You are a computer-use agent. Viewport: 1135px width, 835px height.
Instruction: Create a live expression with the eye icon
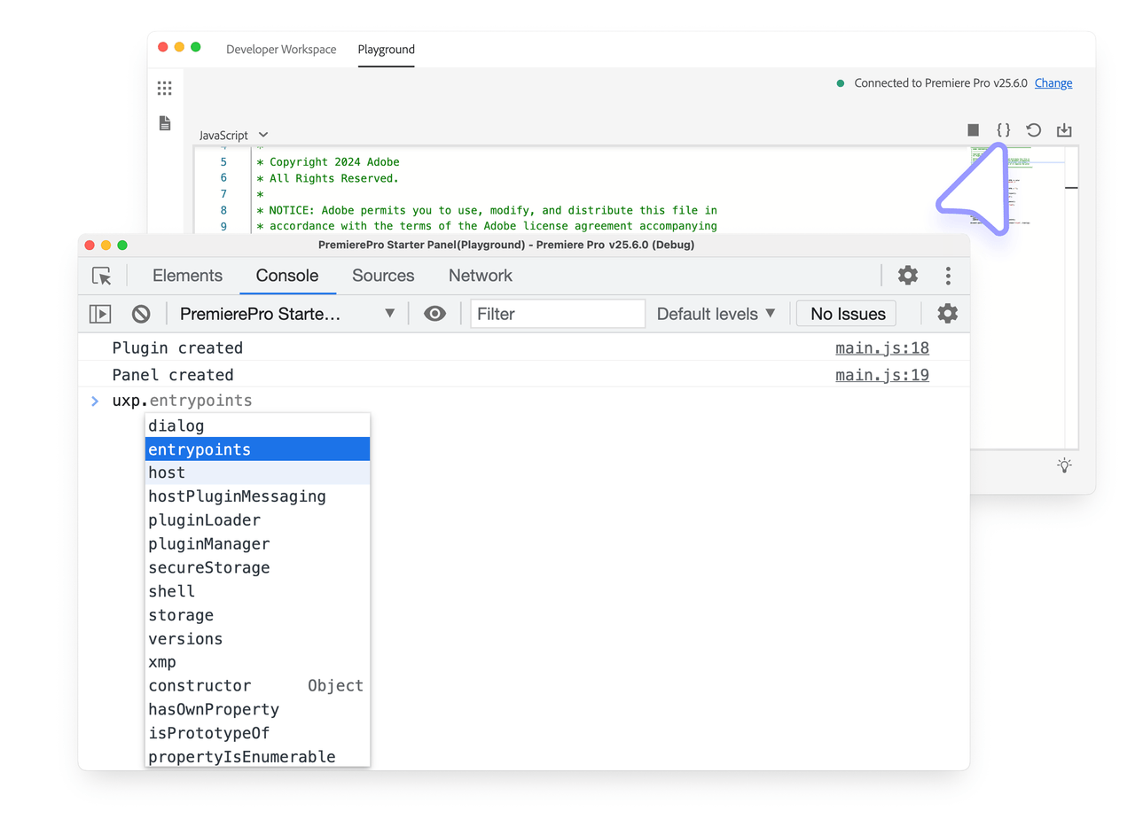434,313
